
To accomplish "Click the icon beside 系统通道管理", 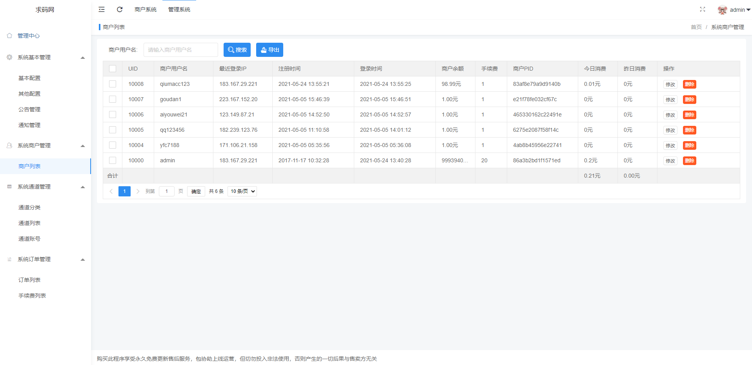I will tap(9, 187).
